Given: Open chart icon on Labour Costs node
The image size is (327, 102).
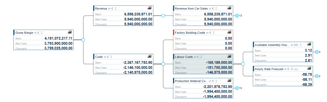Looking at the screenshot, I should pos(229,56).
